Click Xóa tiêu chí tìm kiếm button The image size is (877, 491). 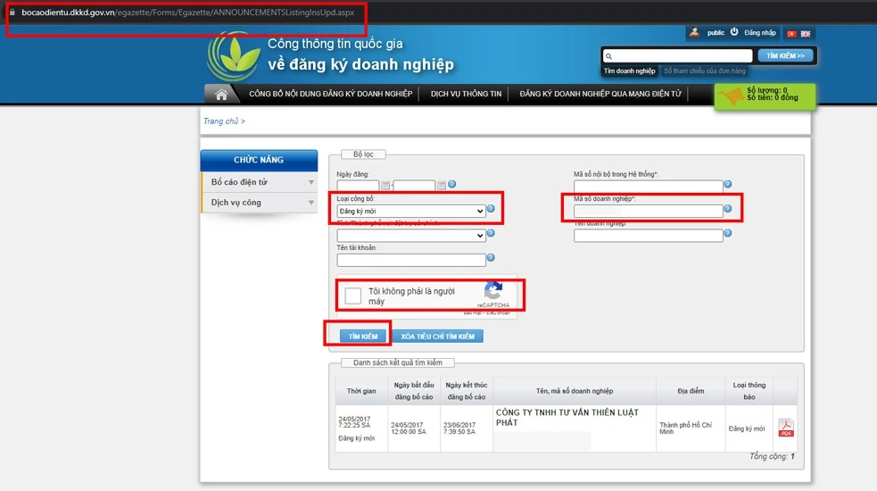pyautogui.click(x=437, y=337)
